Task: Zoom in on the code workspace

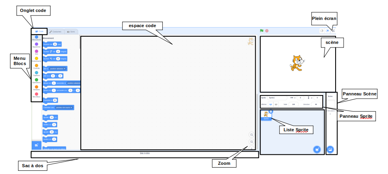Action: [251, 135]
